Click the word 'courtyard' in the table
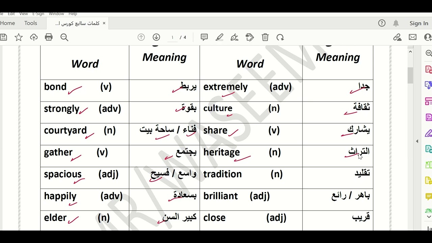Viewport: 432px width, 243px height. point(65,131)
